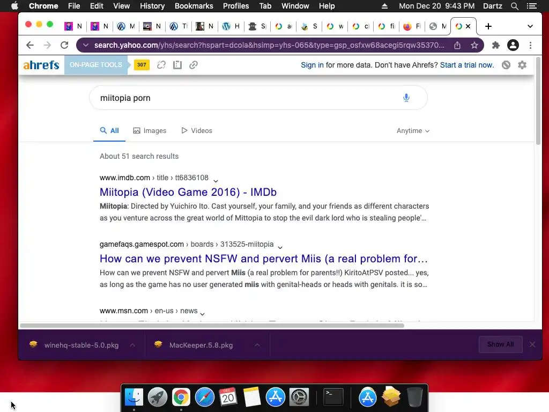Open Calendar from the Dock
549x412 pixels.
[x=228, y=397]
